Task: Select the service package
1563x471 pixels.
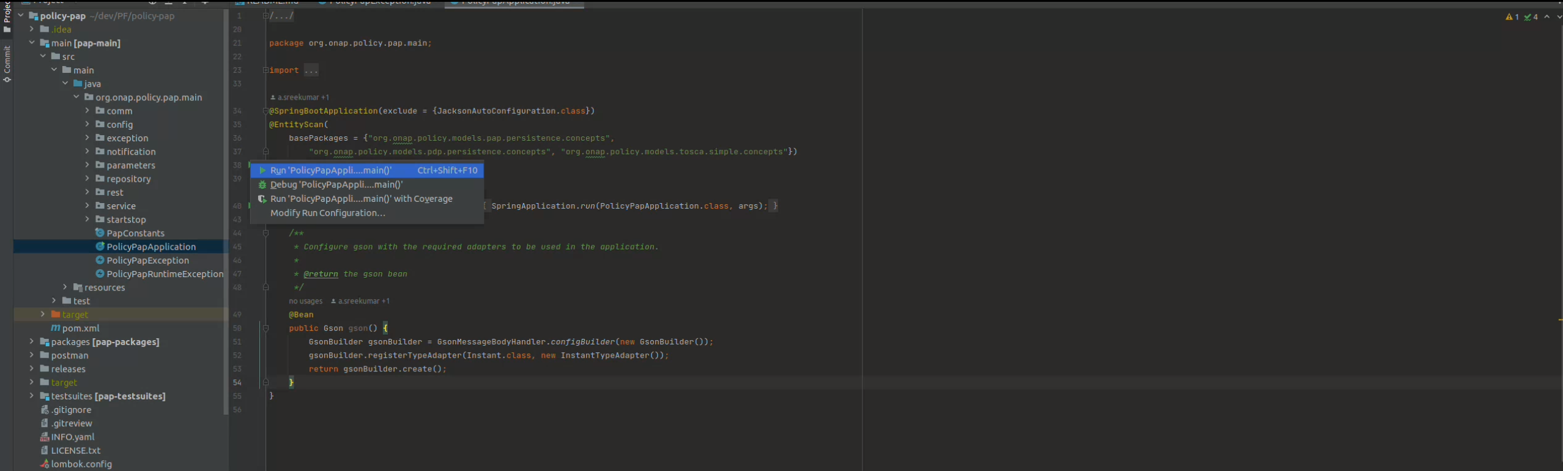Action: pyautogui.click(x=121, y=206)
